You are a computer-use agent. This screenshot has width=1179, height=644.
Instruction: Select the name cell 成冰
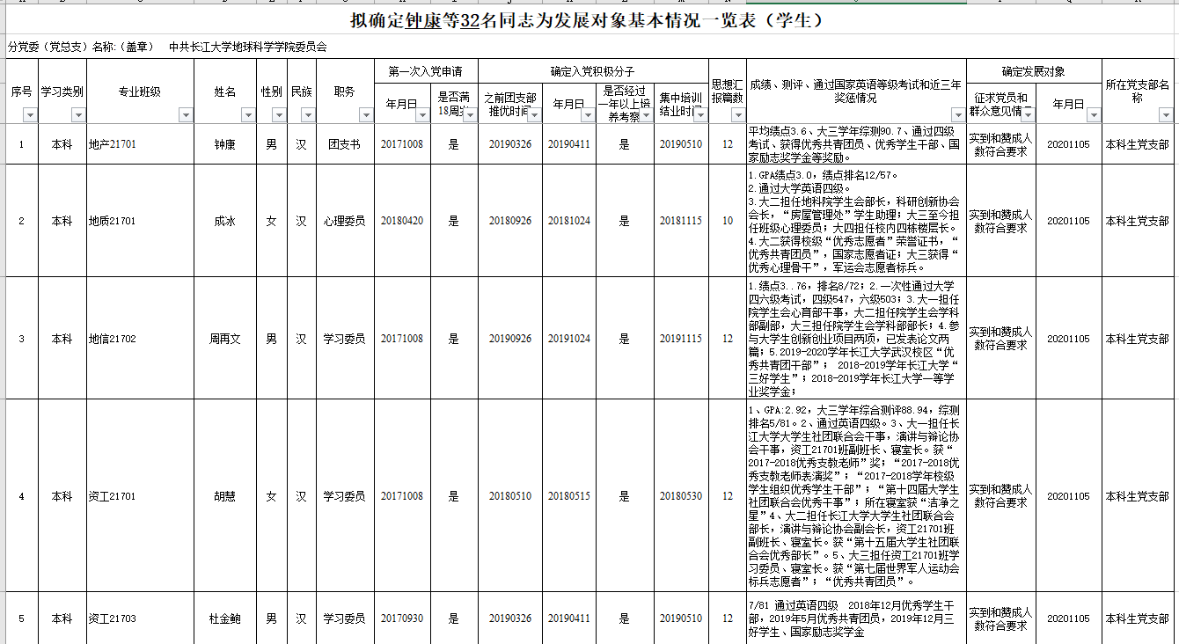tap(225, 221)
